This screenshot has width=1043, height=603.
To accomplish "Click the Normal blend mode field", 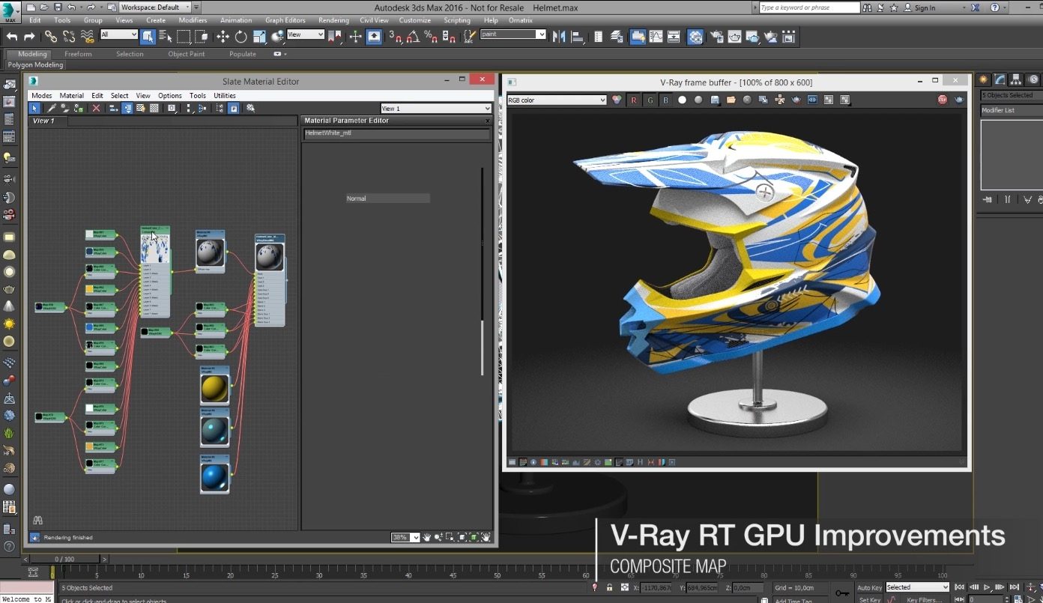I will point(388,199).
